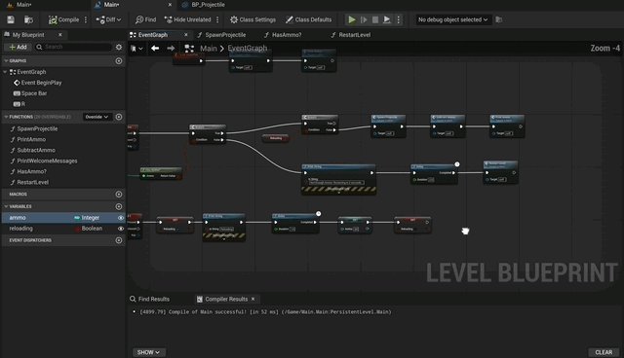Collapse the Functions section
Viewport: 624px width, 358px height.
click(6, 117)
